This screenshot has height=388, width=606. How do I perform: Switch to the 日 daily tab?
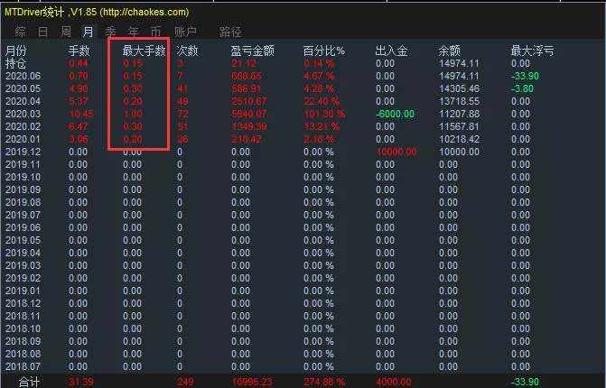point(43,32)
